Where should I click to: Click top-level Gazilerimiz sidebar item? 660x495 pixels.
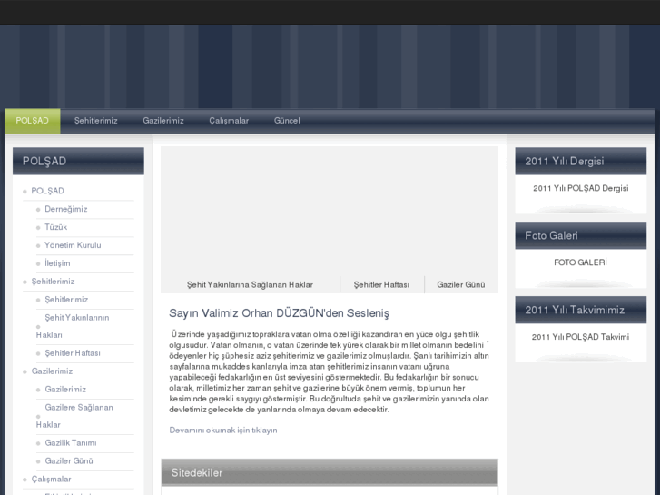52,371
